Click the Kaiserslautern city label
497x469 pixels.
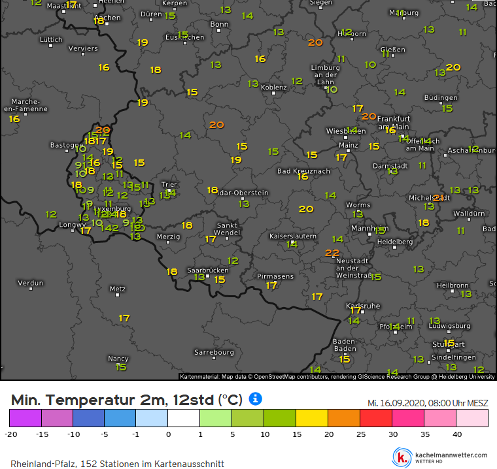293,236
